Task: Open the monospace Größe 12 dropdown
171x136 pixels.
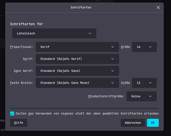Action: tap(144, 83)
